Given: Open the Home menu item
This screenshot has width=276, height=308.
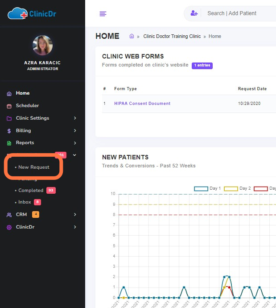Looking at the screenshot, I should [23, 93].
